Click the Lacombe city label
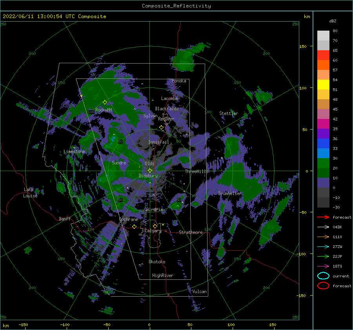This screenshot has width=353, height=330. (x=169, y=98)
